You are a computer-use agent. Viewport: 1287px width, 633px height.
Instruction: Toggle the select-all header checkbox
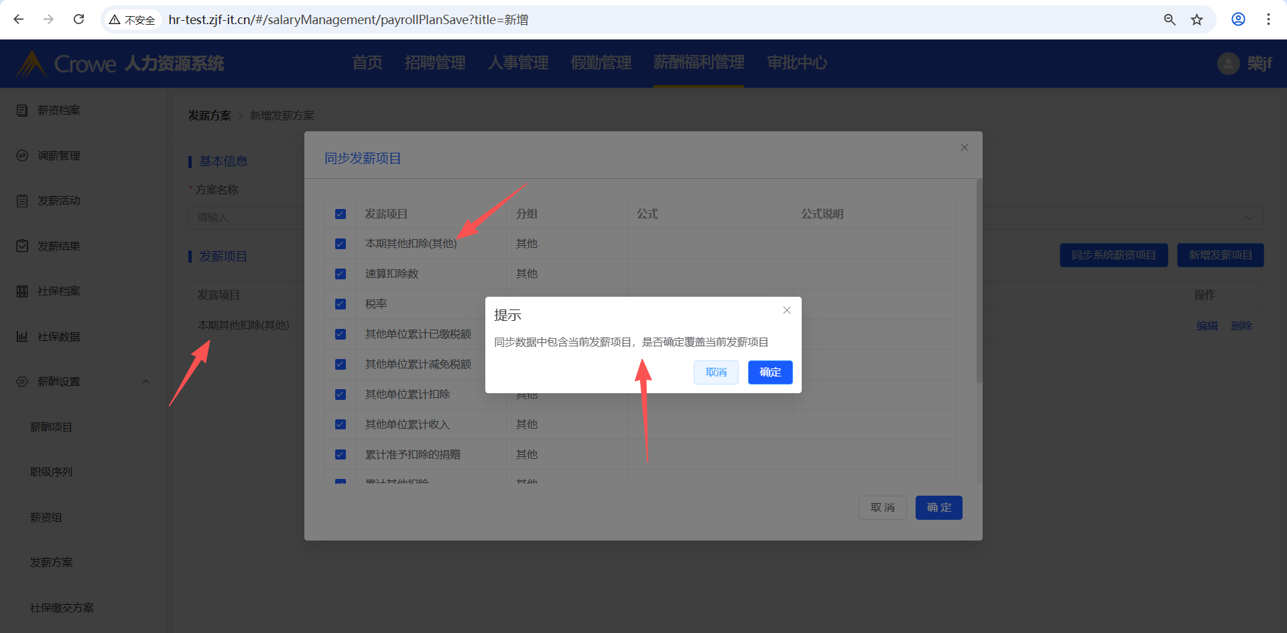[341, 214]
